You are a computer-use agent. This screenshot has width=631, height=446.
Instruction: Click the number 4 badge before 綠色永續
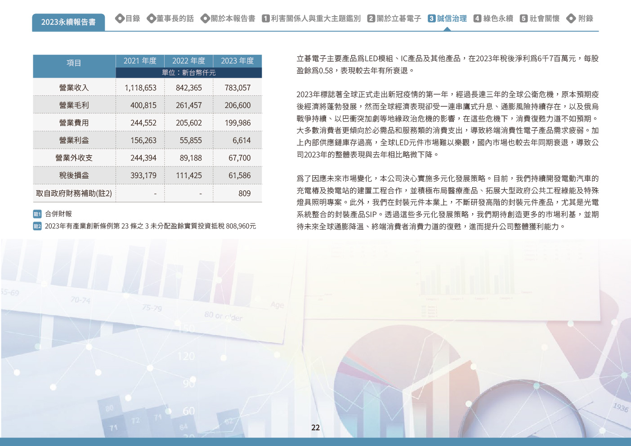click(478, 18)
